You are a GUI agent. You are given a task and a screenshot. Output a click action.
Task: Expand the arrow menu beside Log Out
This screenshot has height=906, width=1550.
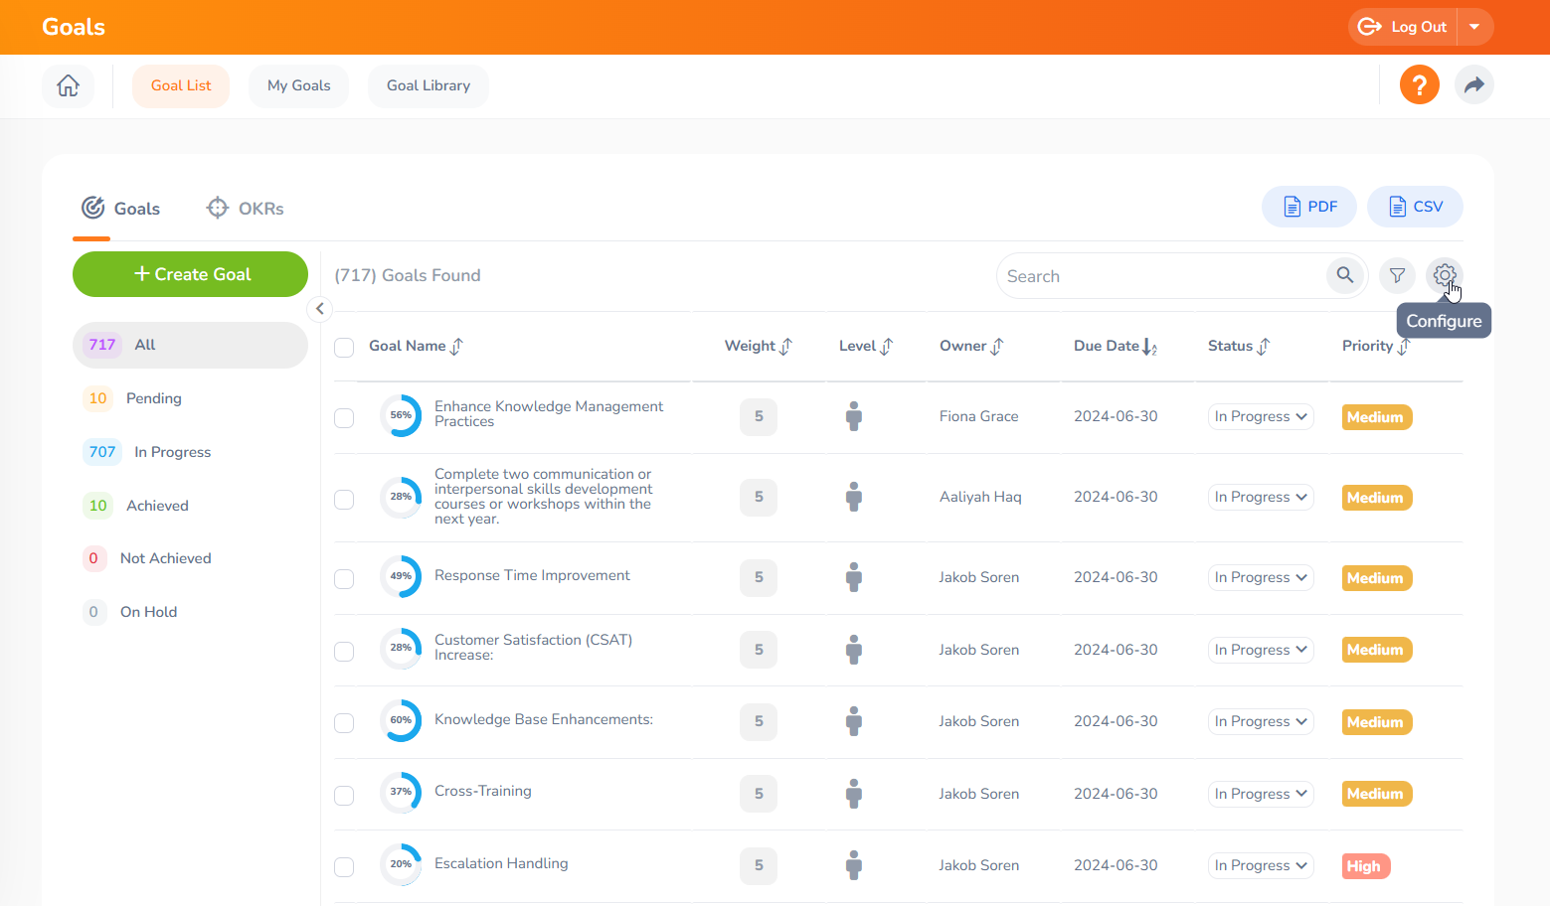1475,27
